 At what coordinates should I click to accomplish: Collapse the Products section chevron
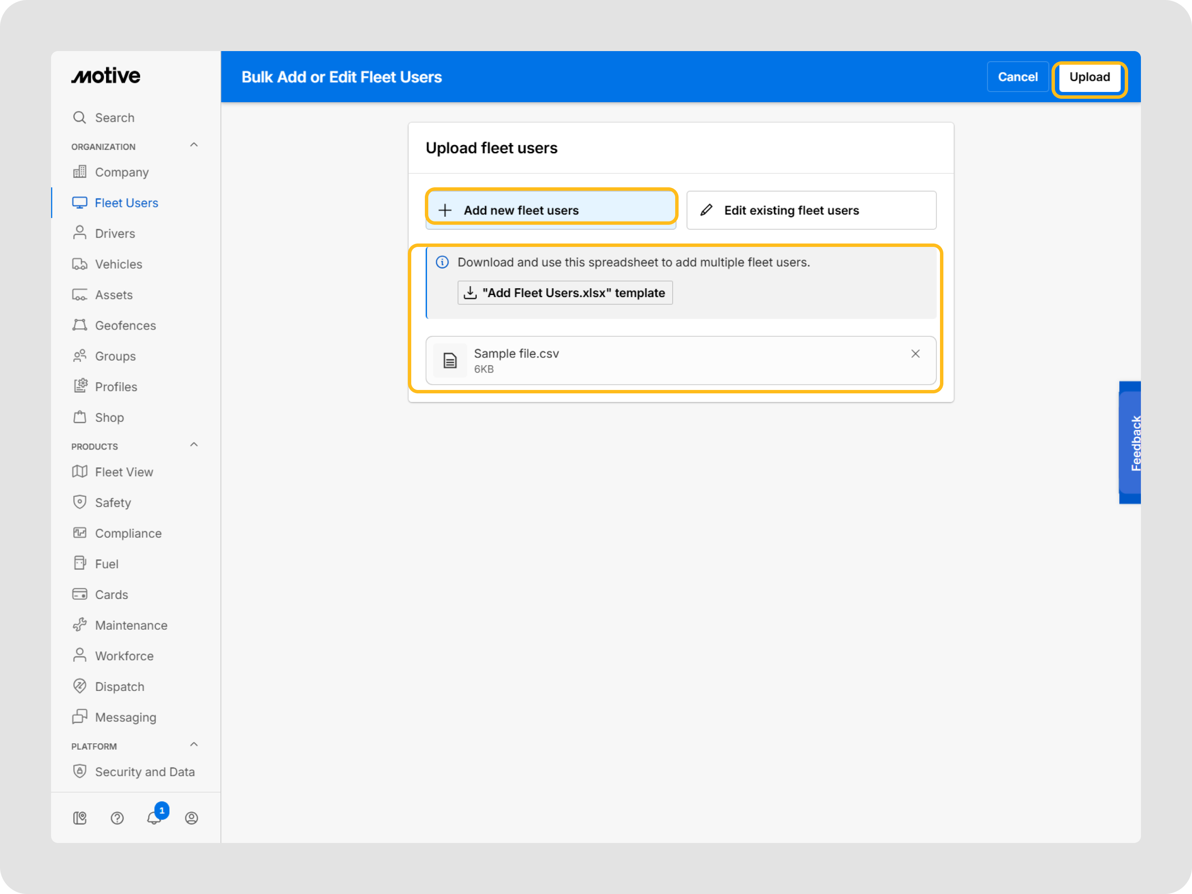(x=194, y=445)
